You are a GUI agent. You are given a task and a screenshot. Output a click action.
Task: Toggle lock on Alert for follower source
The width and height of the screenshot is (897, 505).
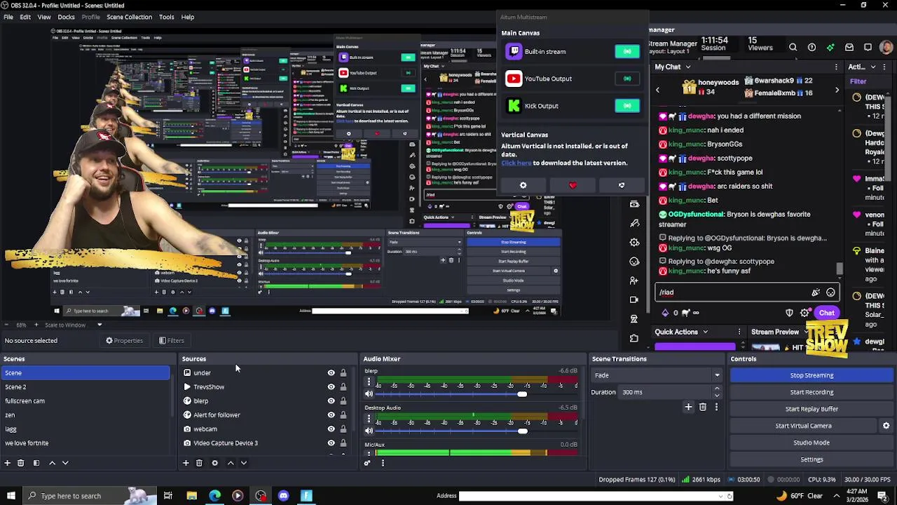point(343,415)
